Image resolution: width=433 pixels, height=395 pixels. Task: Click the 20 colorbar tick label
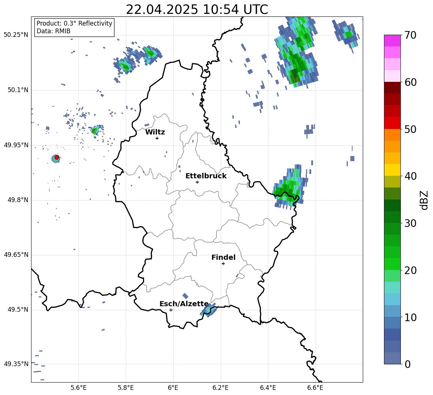coord(410,270)
